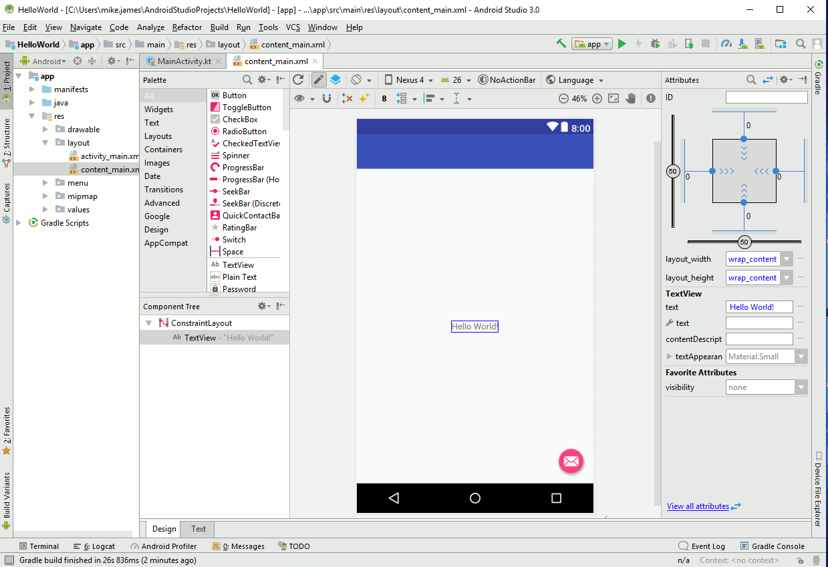Image resolution: width=828 pixels, height=567 pixels.
Task: Open the layout_height dropdown arrow
Action: tap(787, 278)
